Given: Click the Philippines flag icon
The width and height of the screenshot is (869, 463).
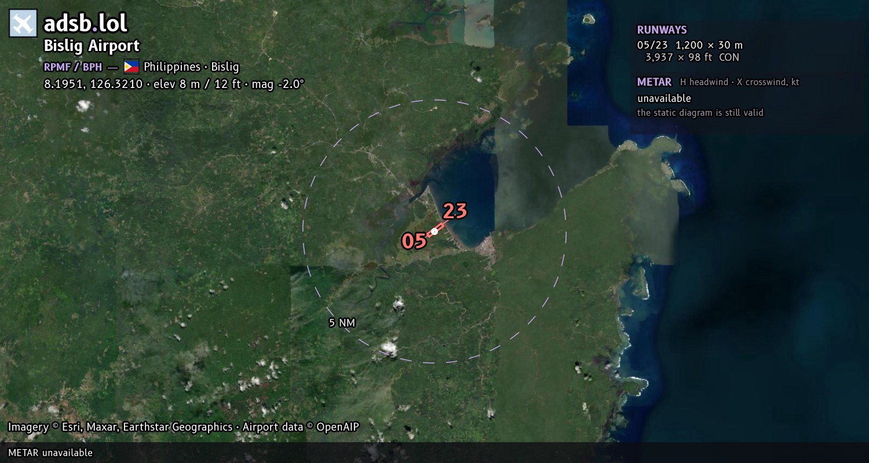Looking at the screenshot, I should pos(131,67).
